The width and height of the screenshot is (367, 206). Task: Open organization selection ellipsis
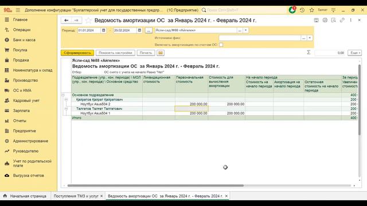pyautogui.click(x=240, y=30)
